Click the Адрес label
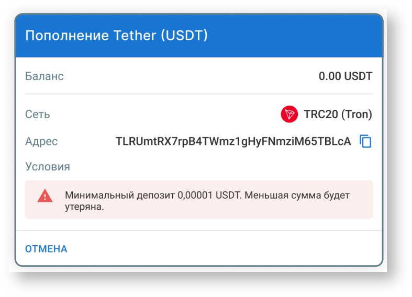Viewport: 412px width, 297px height. pos(41,141)
